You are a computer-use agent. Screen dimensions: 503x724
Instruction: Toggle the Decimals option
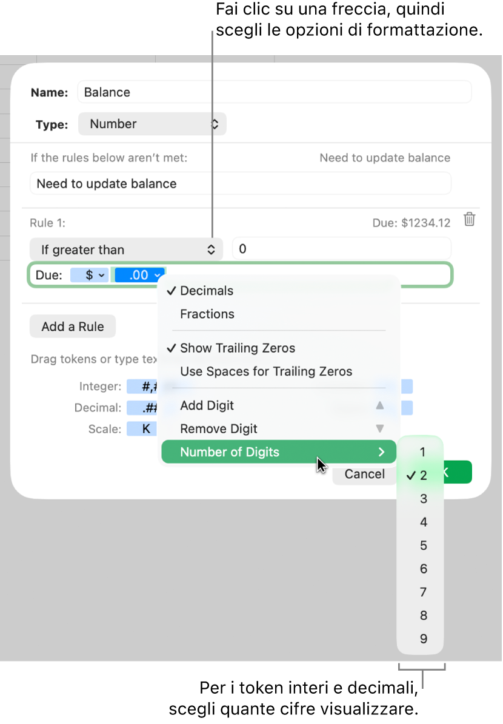click(x=206, y=291)
